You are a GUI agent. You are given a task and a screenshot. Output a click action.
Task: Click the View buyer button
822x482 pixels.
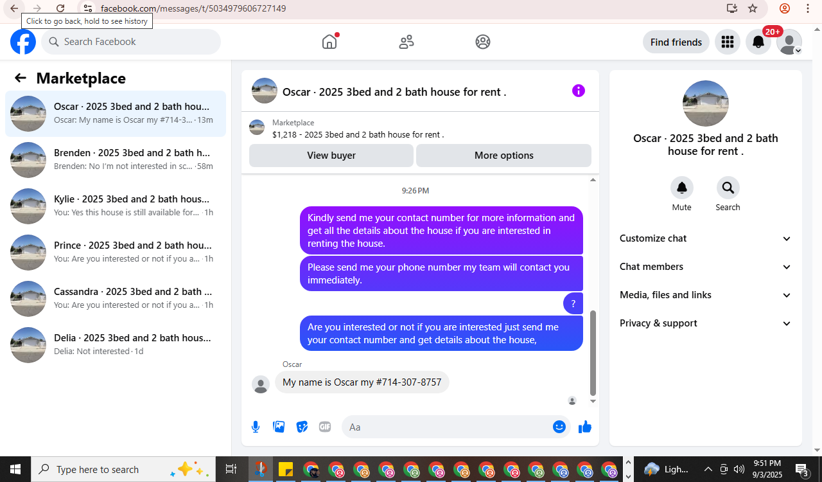point(331,156)
